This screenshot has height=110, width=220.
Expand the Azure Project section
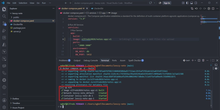click(32, 108)
